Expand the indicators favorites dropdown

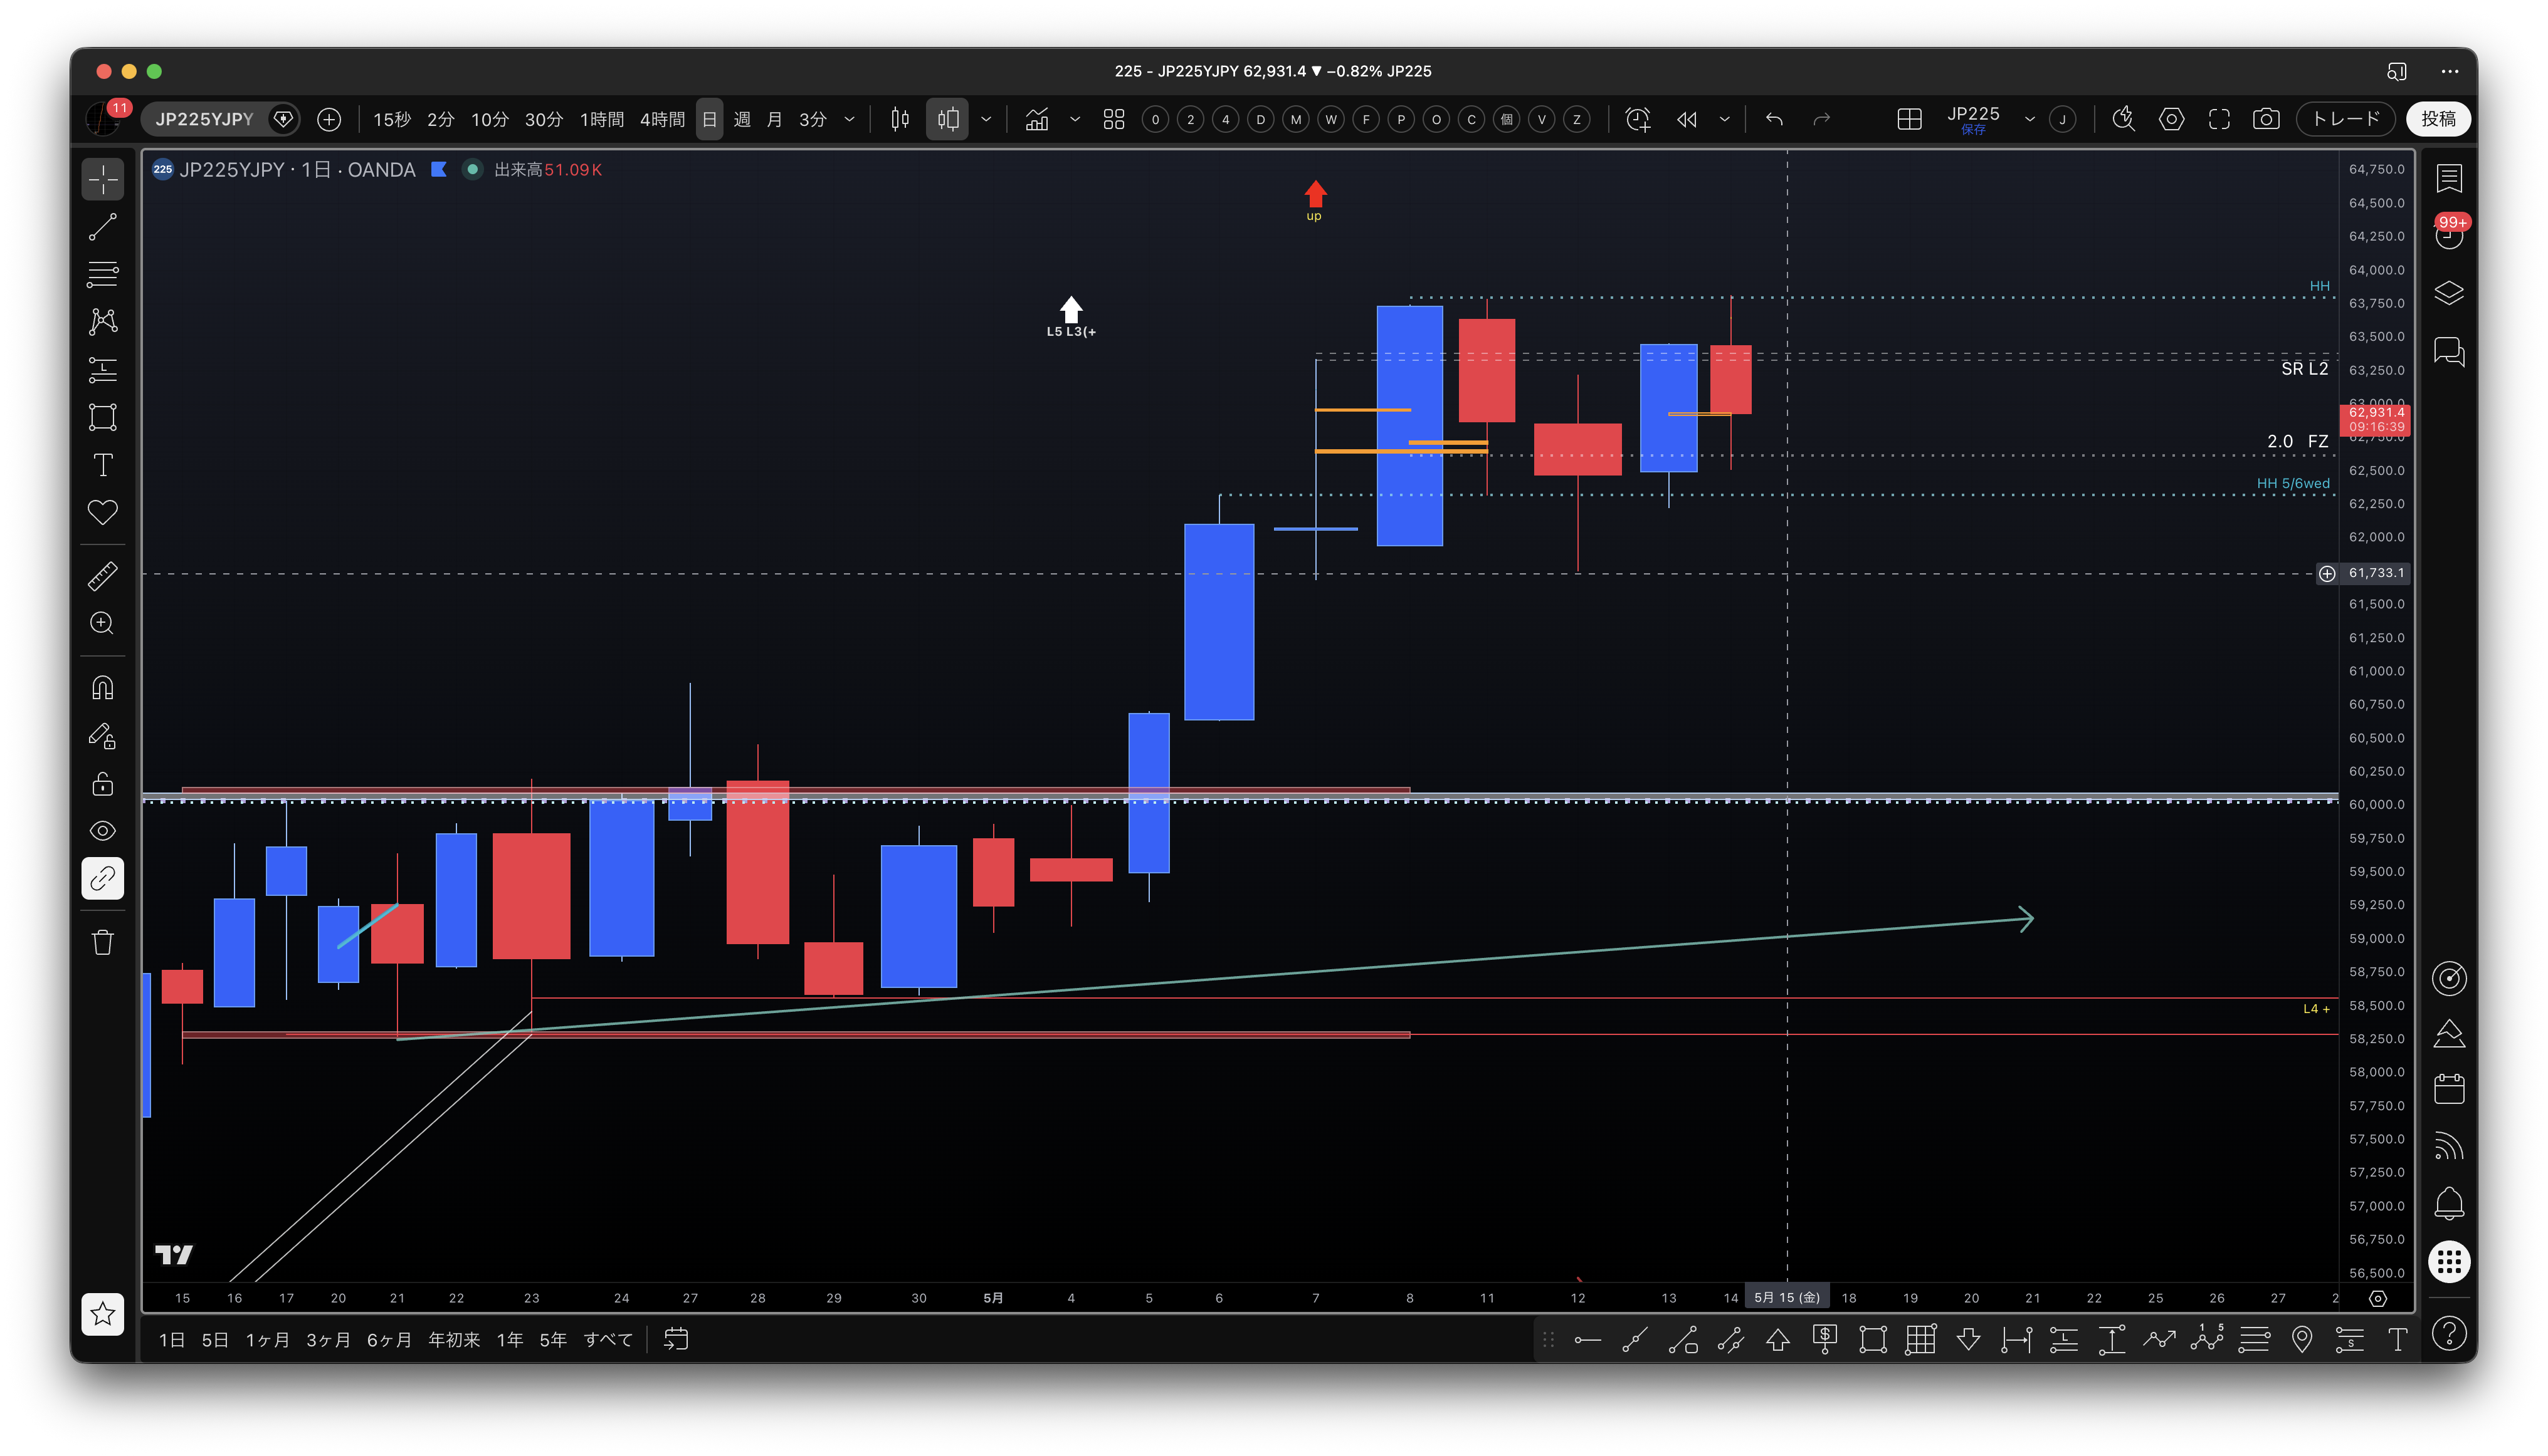coord(1075,120)
